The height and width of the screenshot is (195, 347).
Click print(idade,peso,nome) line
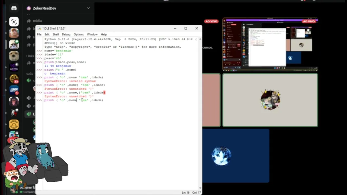point(65,62)
